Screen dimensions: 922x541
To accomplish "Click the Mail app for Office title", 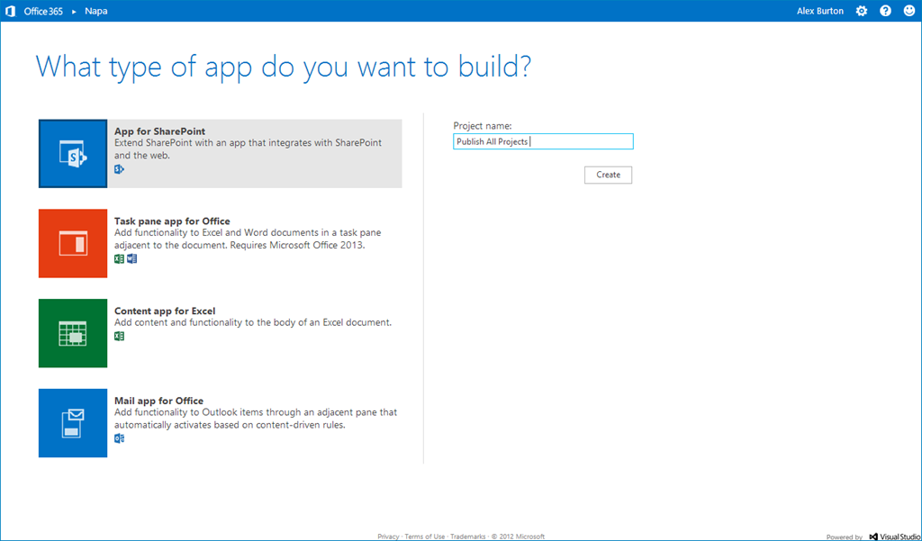I will click(x=158, y=401).
